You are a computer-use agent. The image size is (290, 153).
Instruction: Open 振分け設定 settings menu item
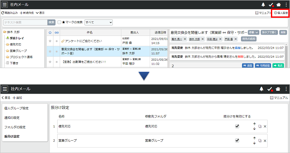(x=12, y=137)
